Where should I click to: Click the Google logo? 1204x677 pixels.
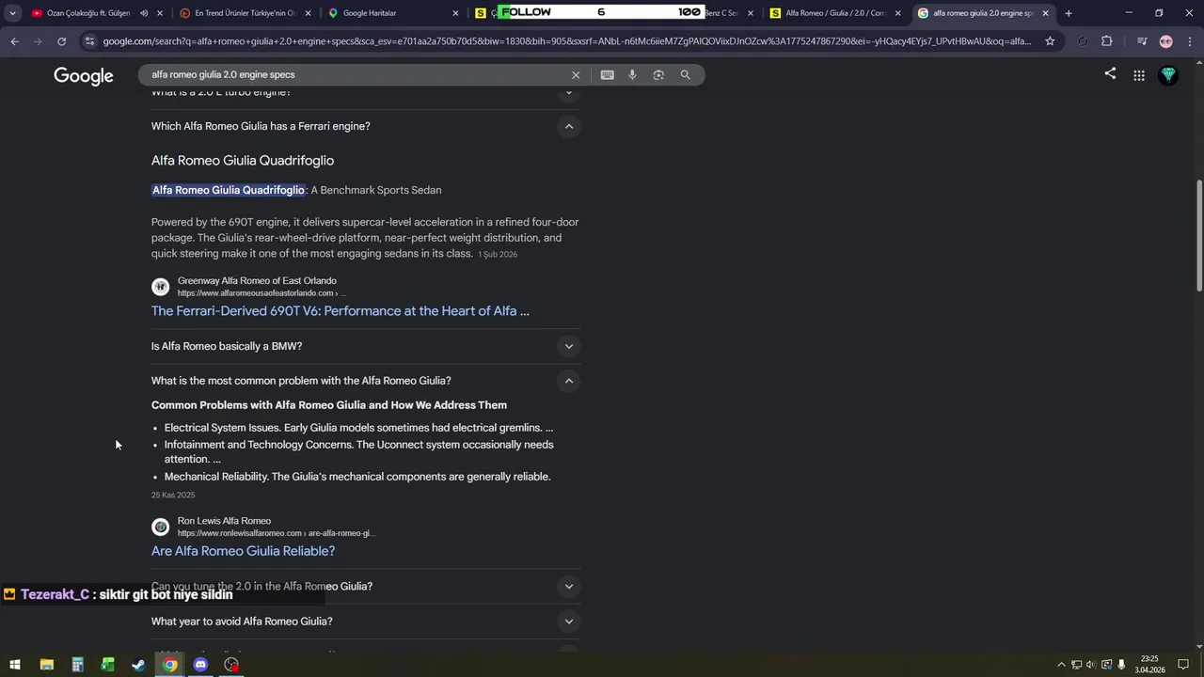84,76
